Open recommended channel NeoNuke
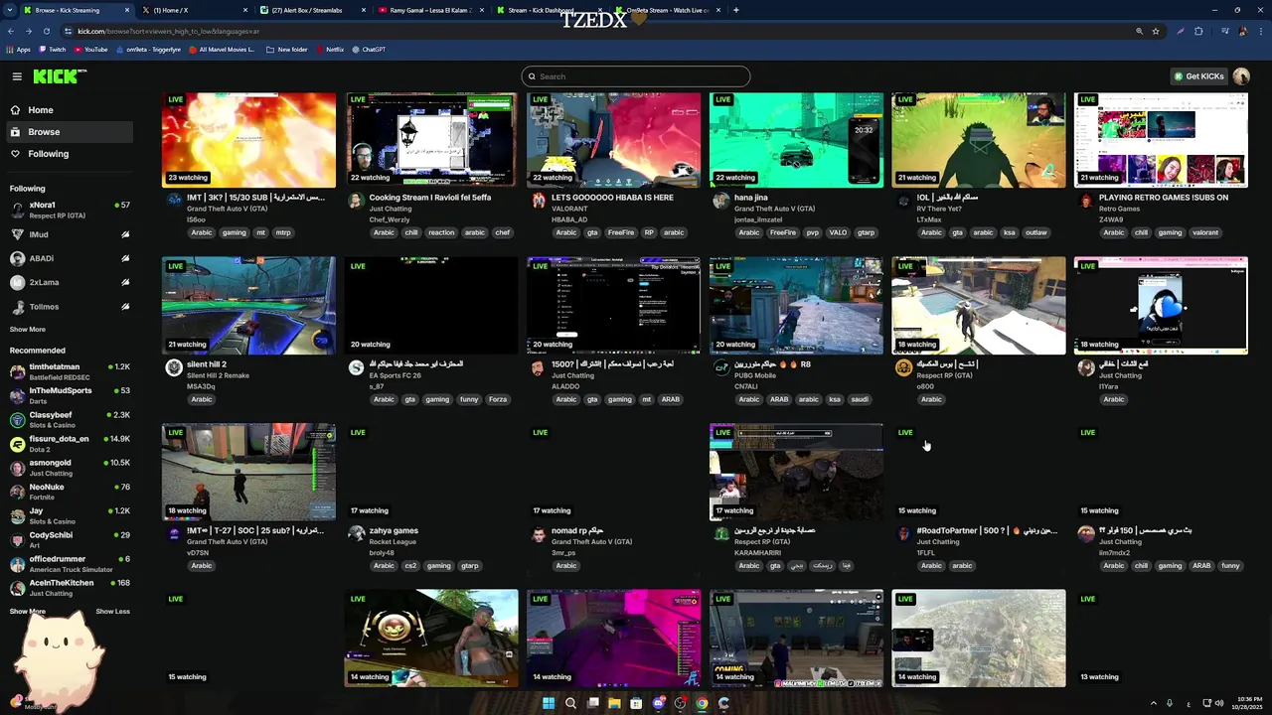This screenshot has width=1272, height=715. (70, 491)
